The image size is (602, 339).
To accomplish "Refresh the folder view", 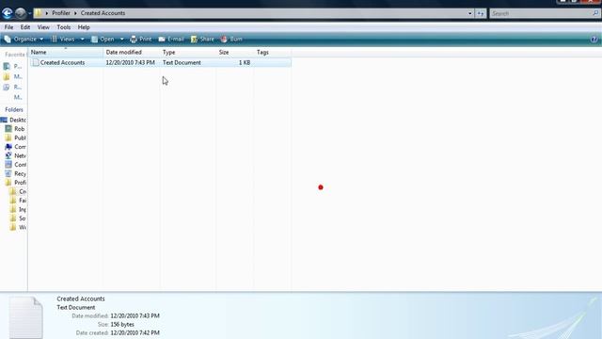I will click(x=481, y=13).
